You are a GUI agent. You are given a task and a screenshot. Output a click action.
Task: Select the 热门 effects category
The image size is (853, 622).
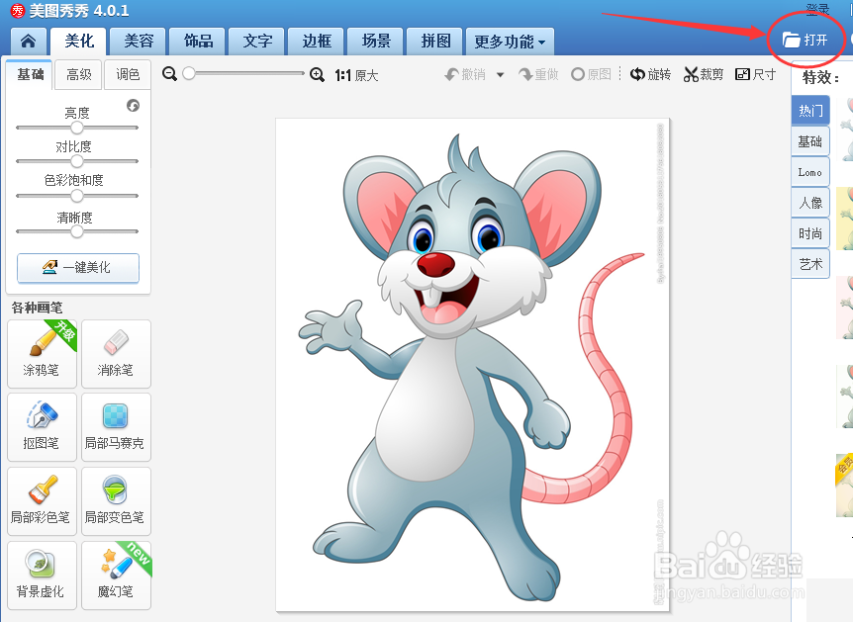(x=810, y=111)
